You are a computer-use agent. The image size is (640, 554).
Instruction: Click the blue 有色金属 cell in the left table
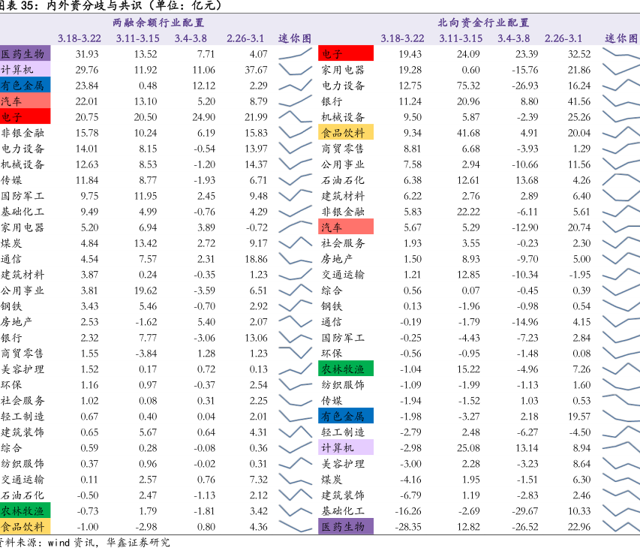[x=25, y=86]
